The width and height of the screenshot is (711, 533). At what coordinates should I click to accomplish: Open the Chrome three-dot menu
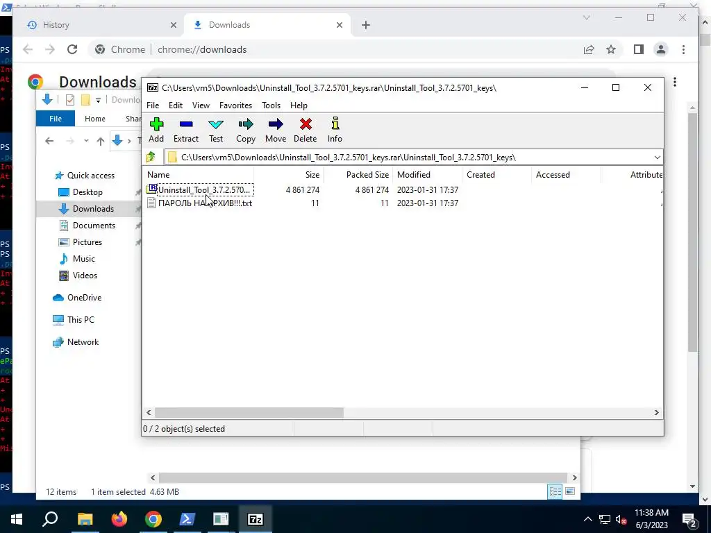(683, 49)
